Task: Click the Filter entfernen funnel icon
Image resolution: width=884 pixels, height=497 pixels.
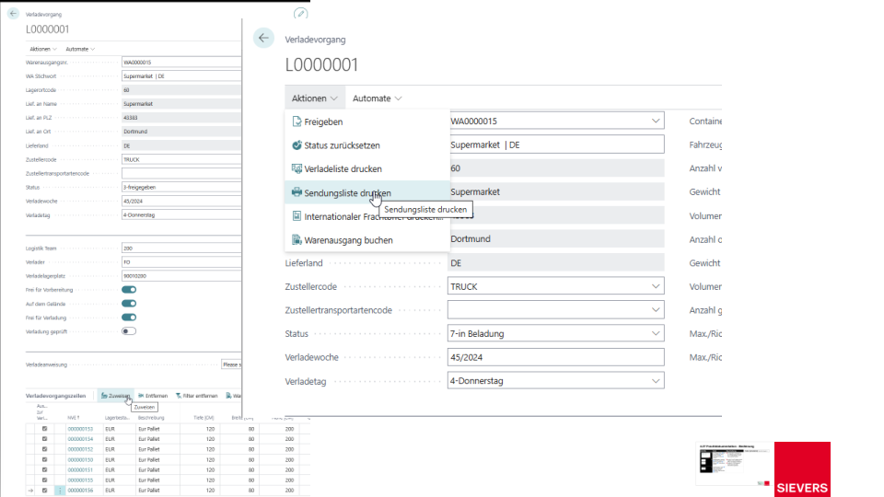Action: click(179, 396)
